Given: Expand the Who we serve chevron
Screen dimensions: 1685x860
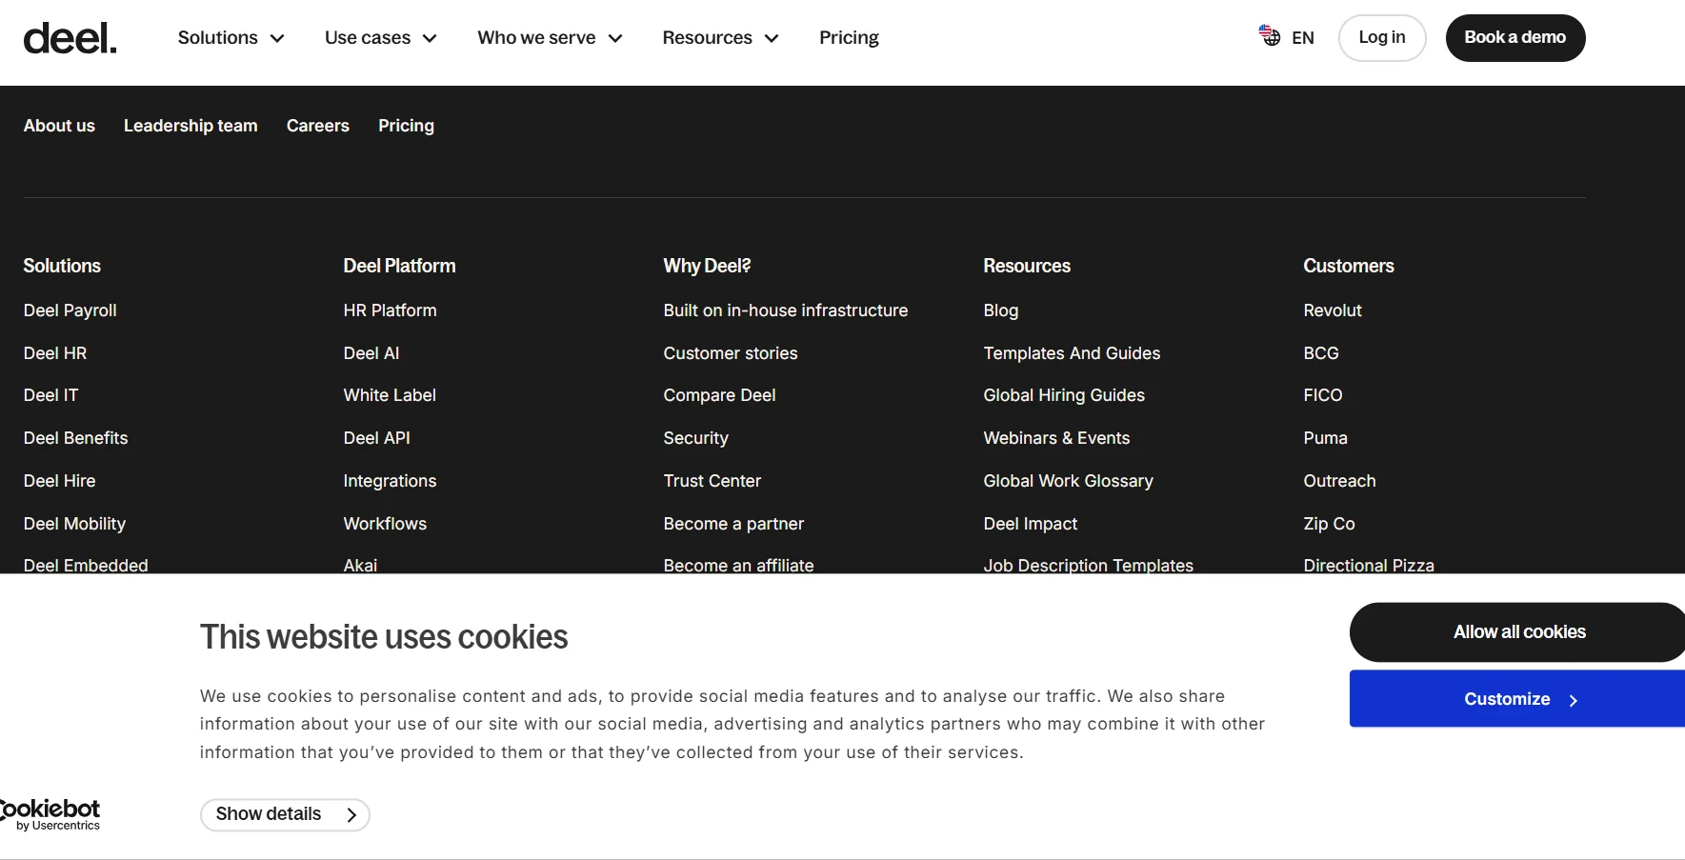Looking at the screenshot, I should click(x=615, y=38).
